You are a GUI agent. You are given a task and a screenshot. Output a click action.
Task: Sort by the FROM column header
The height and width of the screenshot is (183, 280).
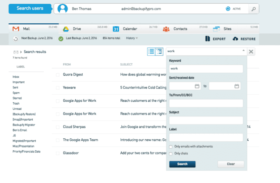[x=67, y=65]
